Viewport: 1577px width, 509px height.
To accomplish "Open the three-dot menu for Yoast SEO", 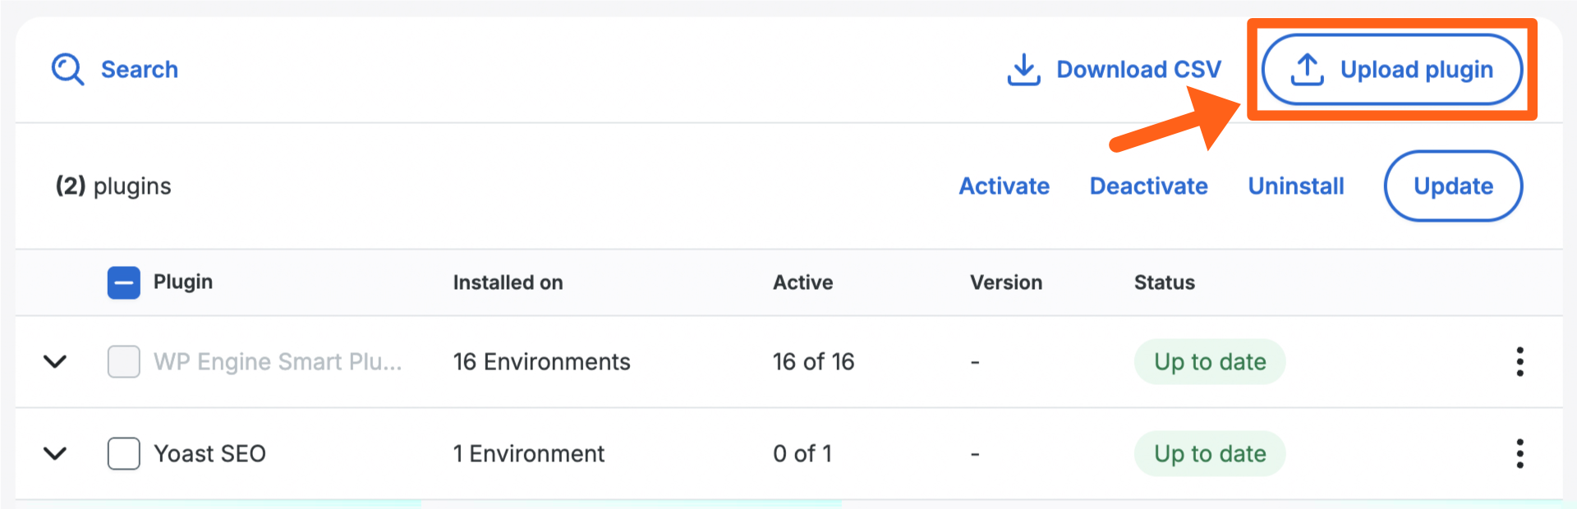I will click(x=1520, y=453).
